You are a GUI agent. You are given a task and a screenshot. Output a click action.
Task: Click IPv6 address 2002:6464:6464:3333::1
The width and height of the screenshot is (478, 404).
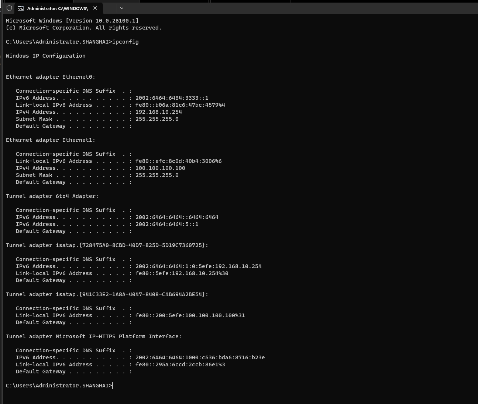coord(172,98)
